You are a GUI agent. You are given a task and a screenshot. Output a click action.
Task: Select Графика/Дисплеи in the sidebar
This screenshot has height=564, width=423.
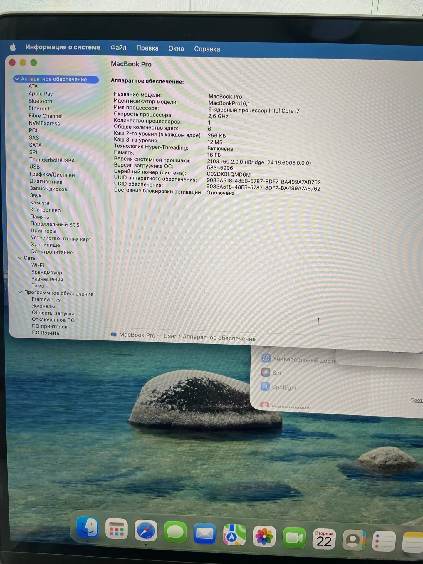(x=52, y=174)
